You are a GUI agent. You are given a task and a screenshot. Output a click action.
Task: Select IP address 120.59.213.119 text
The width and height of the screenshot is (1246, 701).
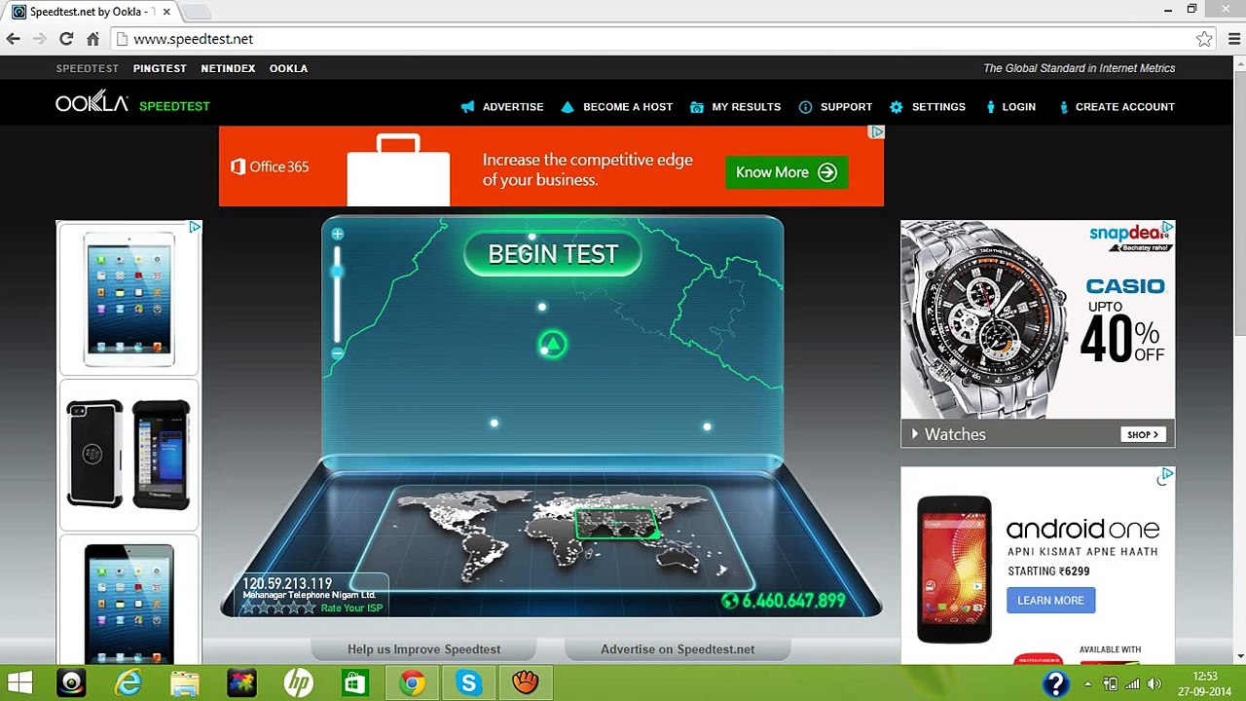click(287, 584)
